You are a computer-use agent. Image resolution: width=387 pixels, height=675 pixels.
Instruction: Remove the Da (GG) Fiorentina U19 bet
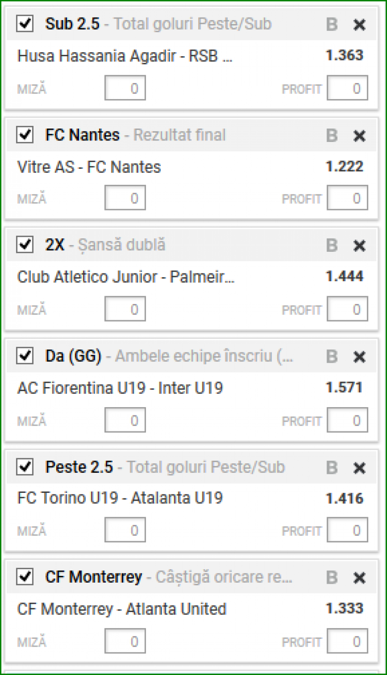pyautogui.click(x=359, y=357)
